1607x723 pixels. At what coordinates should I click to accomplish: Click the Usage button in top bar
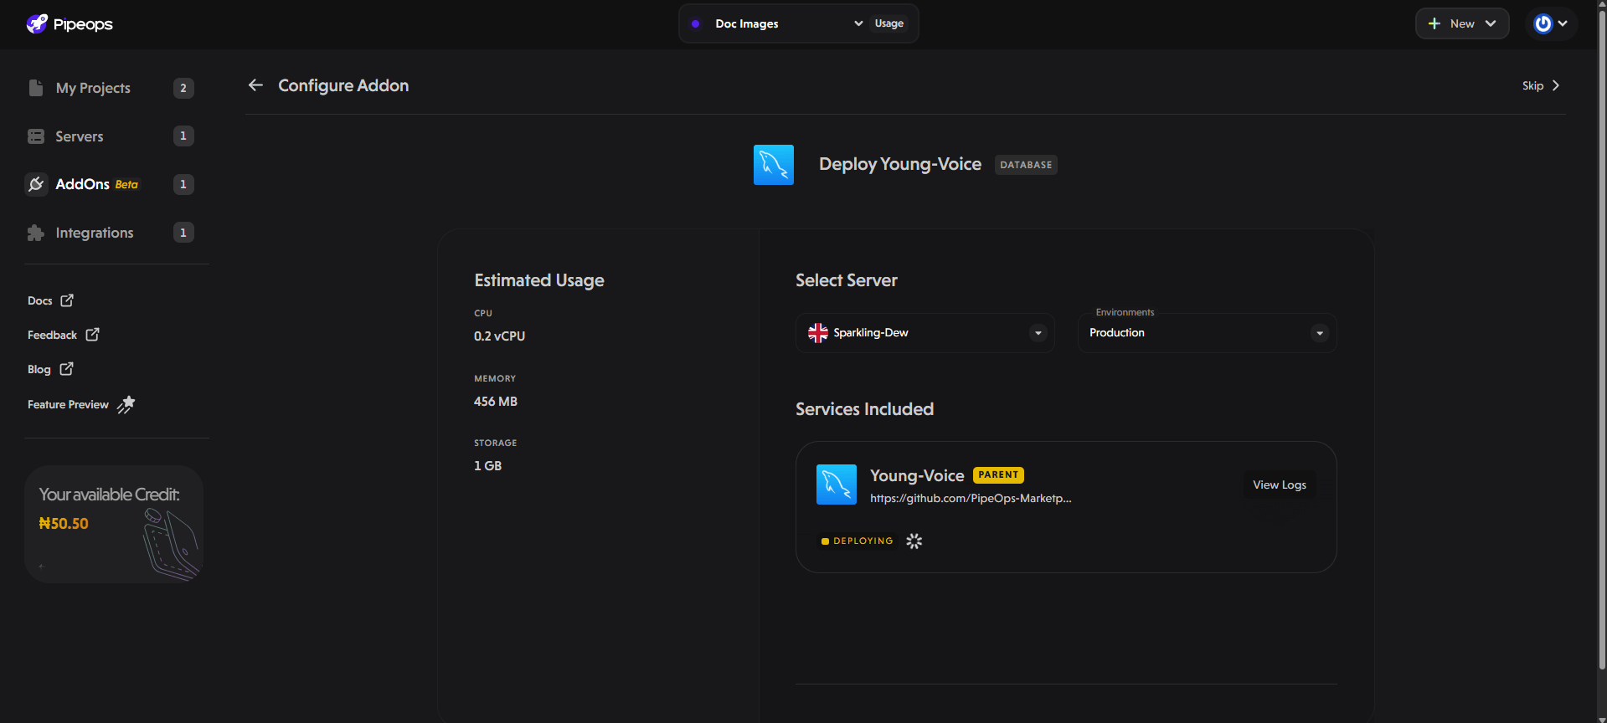point(889,23)
